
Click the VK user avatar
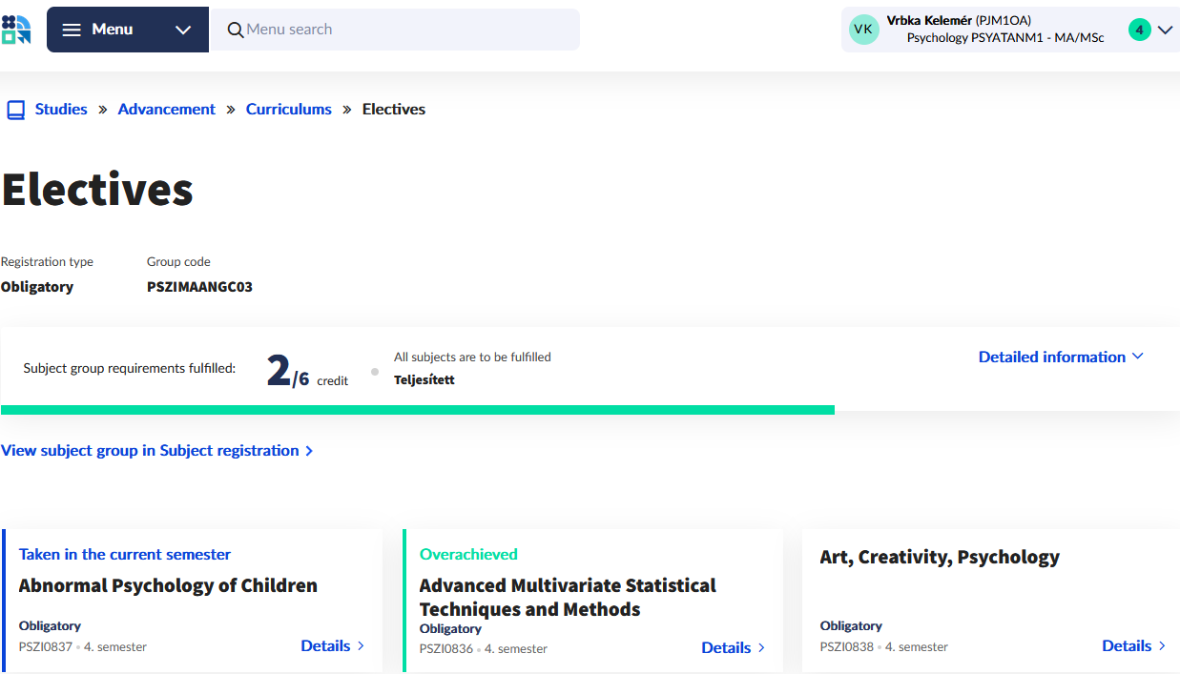click(863, 30)
